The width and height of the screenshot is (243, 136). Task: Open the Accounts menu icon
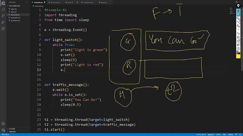(3, 124)
